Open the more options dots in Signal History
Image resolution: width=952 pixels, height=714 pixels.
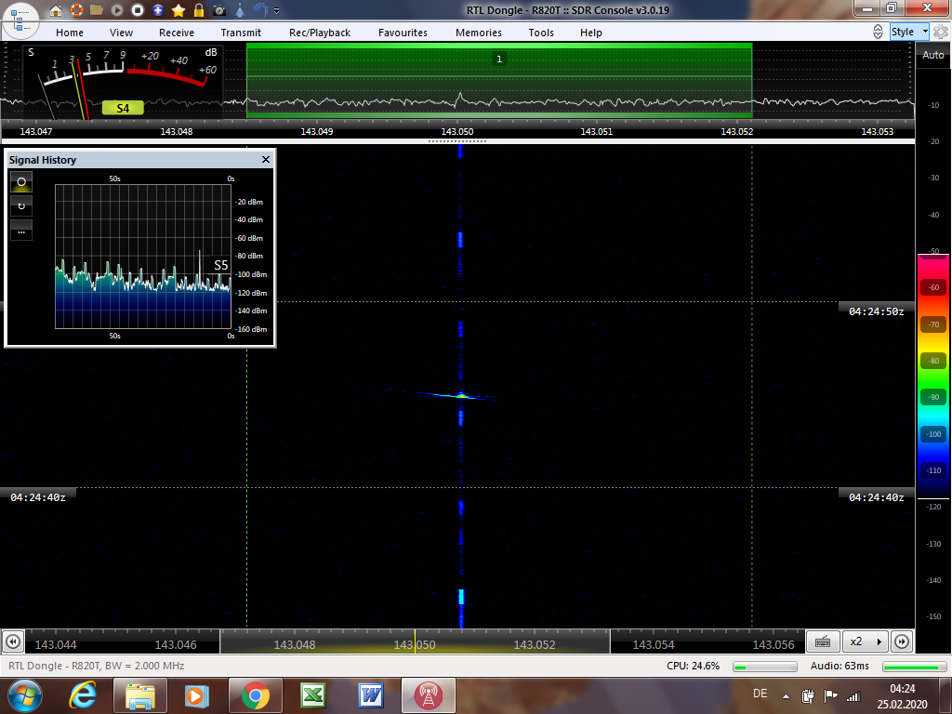point(21,231)
